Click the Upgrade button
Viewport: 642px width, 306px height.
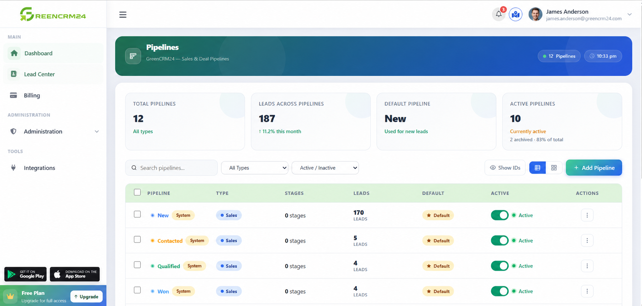(87, 296)
